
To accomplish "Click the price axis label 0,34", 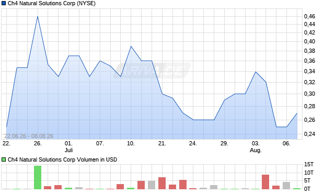I will tap(309, 71).
